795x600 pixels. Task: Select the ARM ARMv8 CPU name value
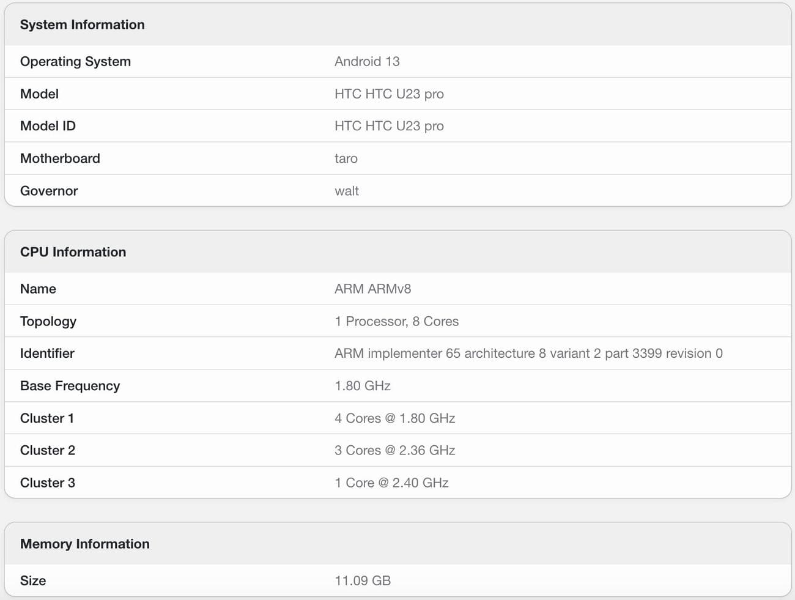[372, 289]
